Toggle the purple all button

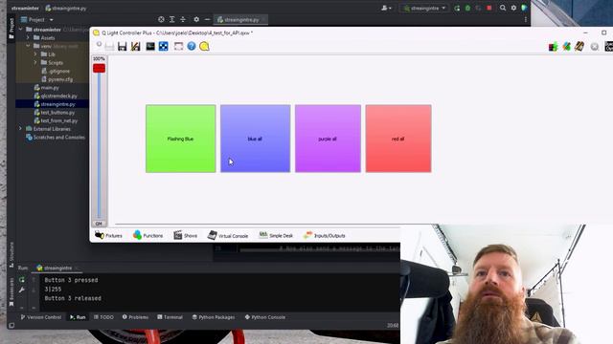click(328, 139)
